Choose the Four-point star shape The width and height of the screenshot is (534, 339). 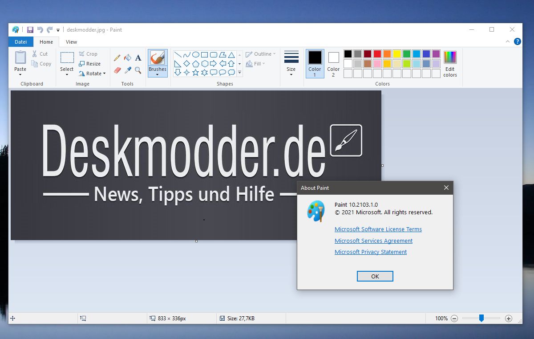(x=186, y=72)
